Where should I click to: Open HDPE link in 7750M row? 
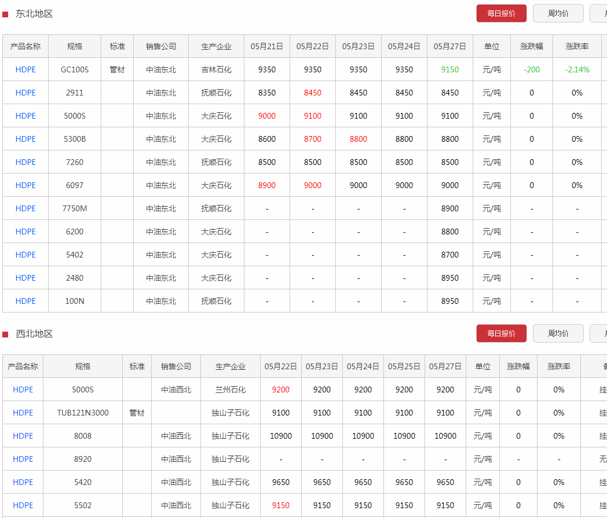25,208
